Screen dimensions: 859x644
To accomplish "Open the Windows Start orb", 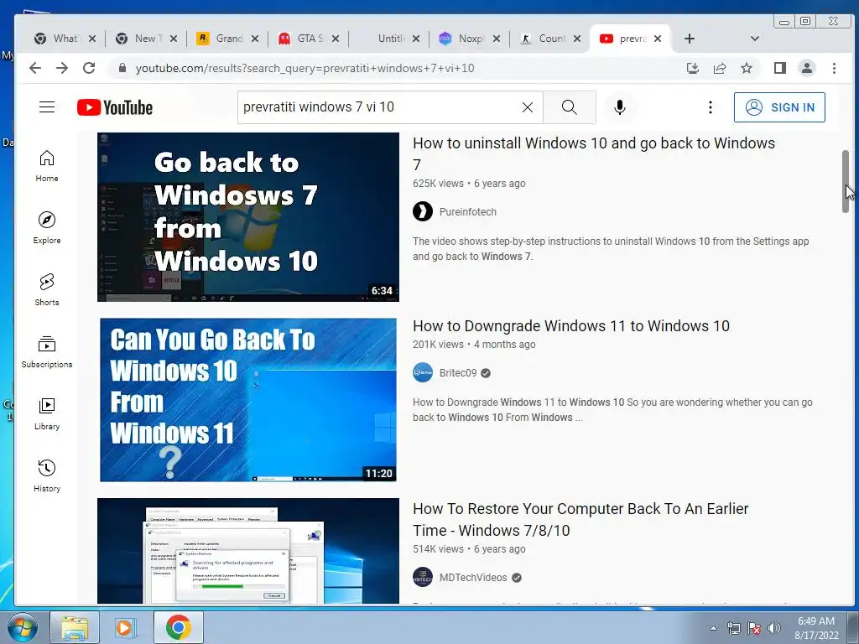I will 23,627.
